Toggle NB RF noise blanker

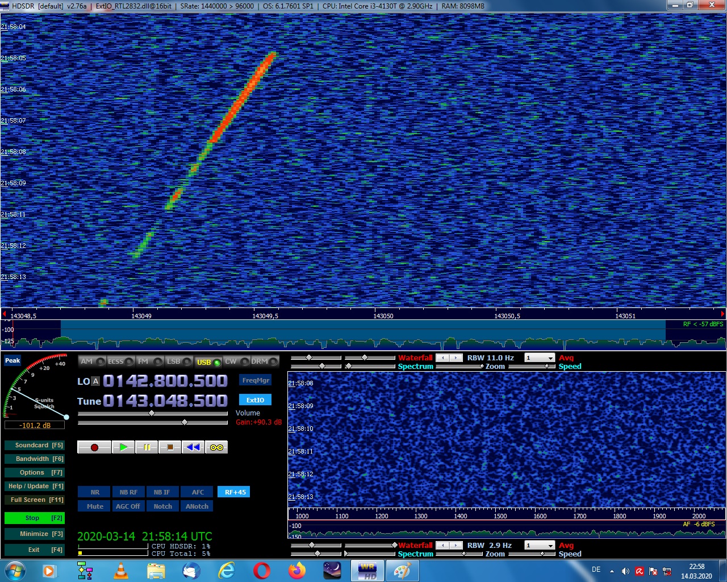tap(128, 492)
